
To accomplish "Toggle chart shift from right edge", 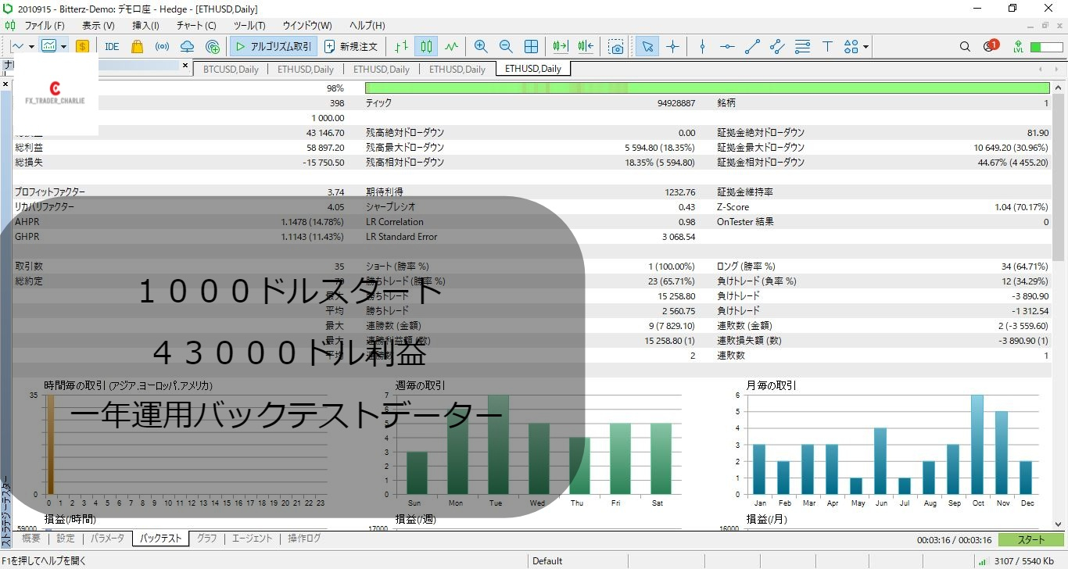I will [585, 46].
